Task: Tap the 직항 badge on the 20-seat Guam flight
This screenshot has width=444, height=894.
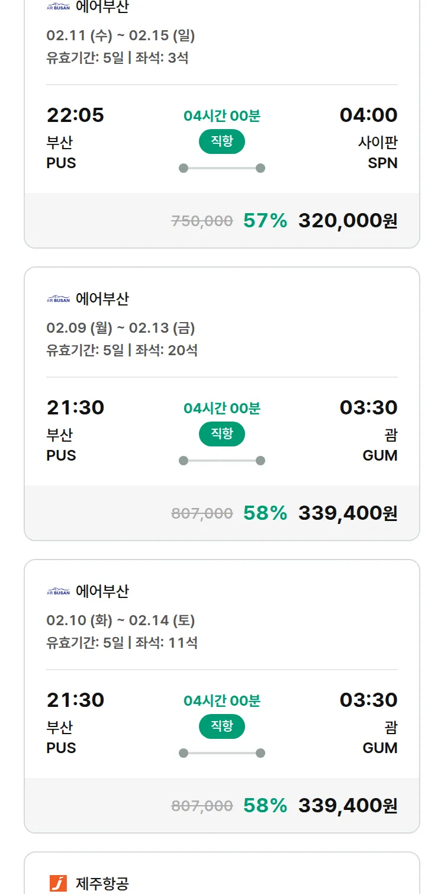Action: point(221,434)
